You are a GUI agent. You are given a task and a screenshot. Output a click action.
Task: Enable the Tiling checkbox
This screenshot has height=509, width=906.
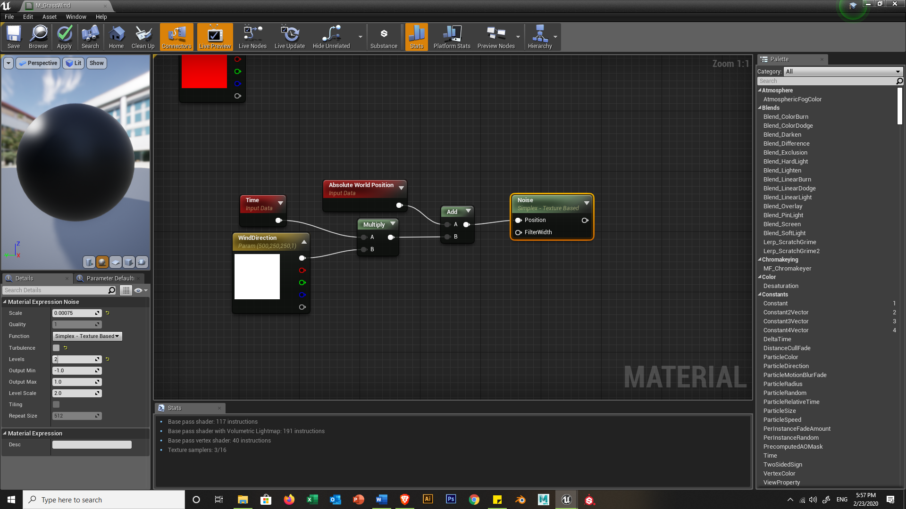click(56, 404)
